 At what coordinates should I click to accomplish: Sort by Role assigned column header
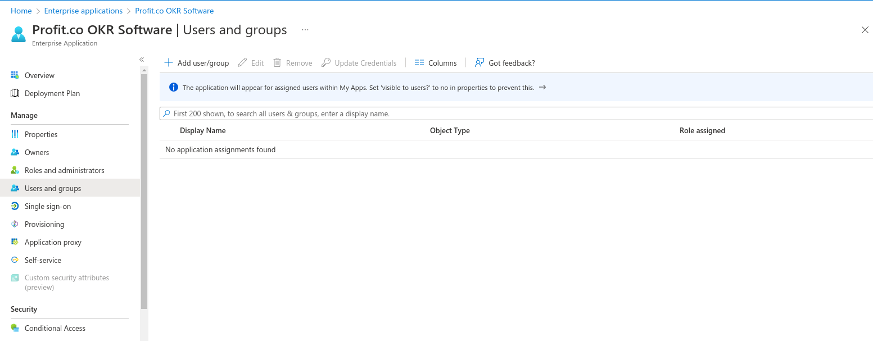702,130
